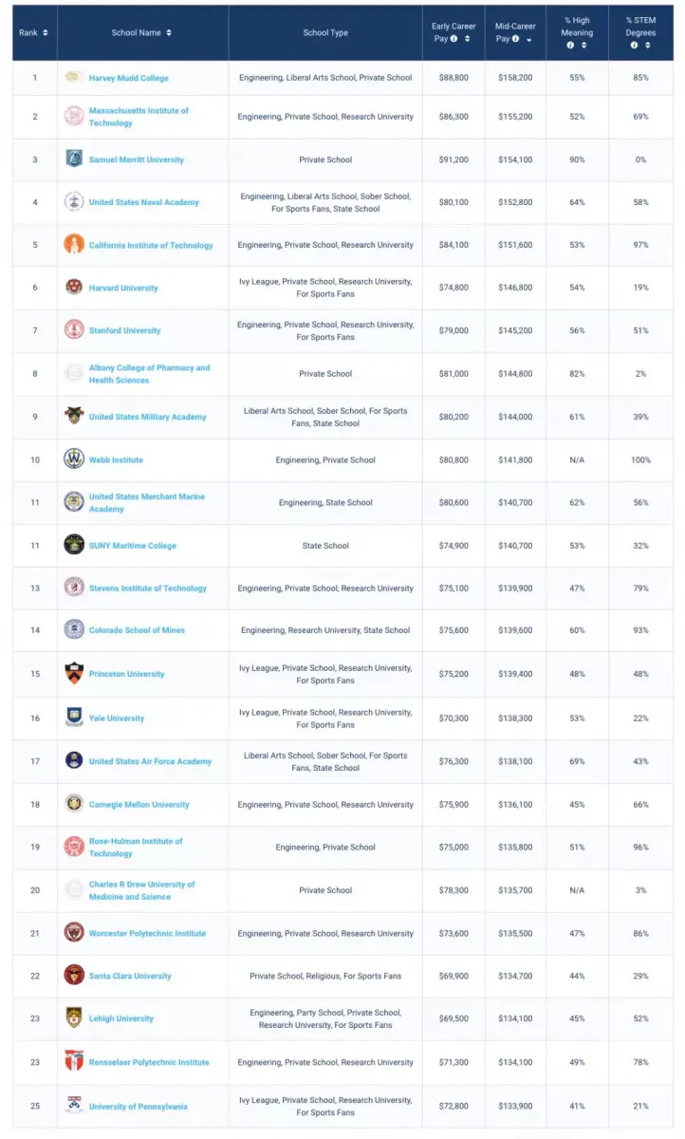Click the Princeton University shield logo
The image size is (685, 1139).
(x=74, y=673)
